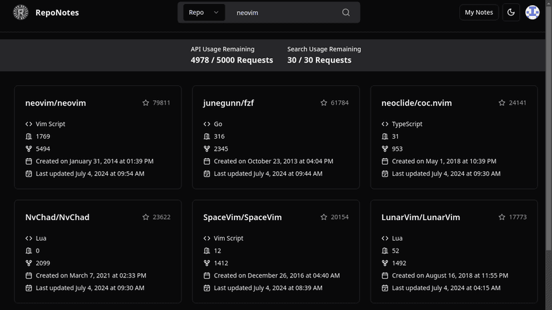
Task: Click the fork icon beside 2099
Action: click(29, 263)
